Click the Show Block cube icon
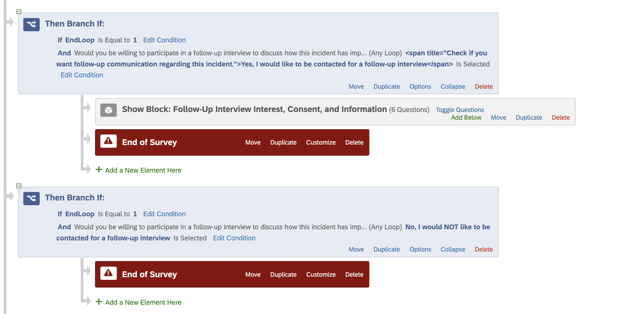The image size is (620, 314). 109,110
